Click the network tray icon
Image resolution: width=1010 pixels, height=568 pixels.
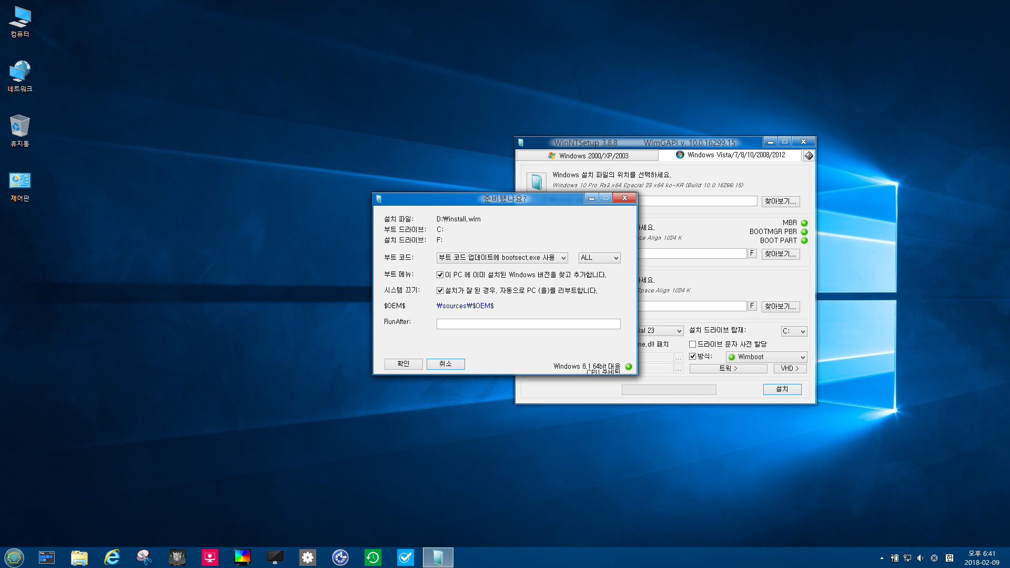(x=907, y=558)
